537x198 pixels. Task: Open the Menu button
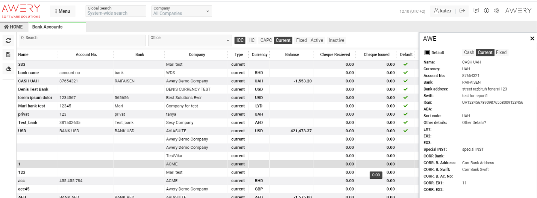(62, 11)
